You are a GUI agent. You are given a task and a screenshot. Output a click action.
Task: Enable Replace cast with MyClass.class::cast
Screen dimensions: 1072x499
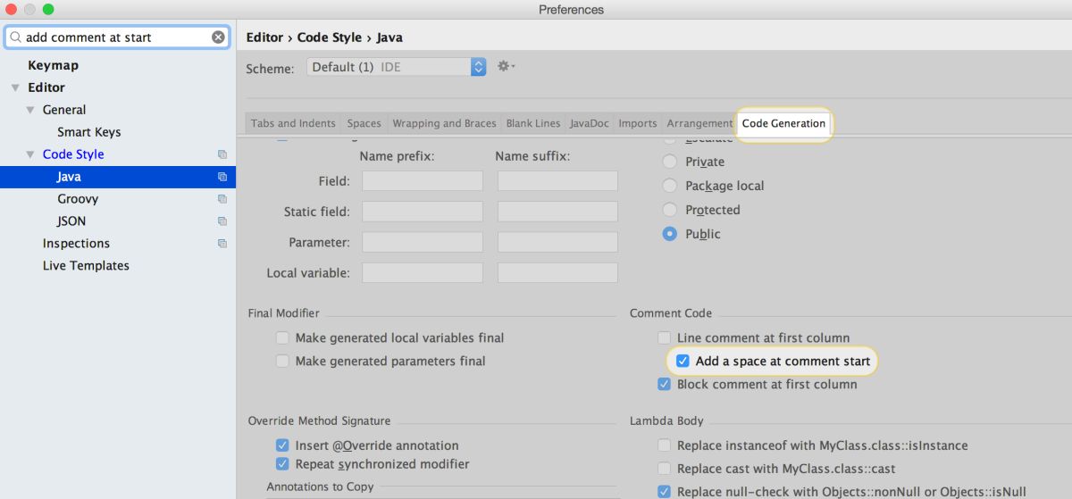664,469
